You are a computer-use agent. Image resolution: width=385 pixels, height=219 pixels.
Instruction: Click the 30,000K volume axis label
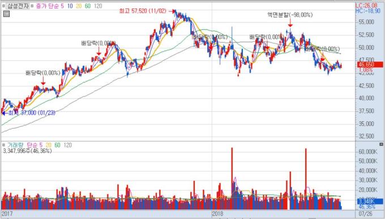368,181
